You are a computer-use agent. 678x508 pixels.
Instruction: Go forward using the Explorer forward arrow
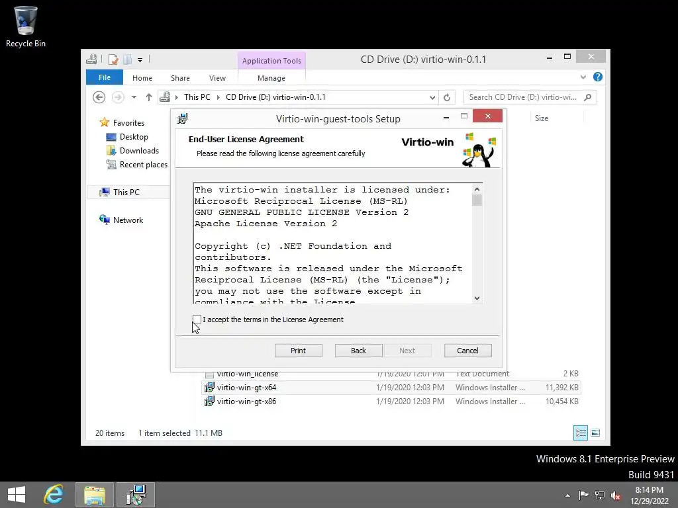click(118, 97)
